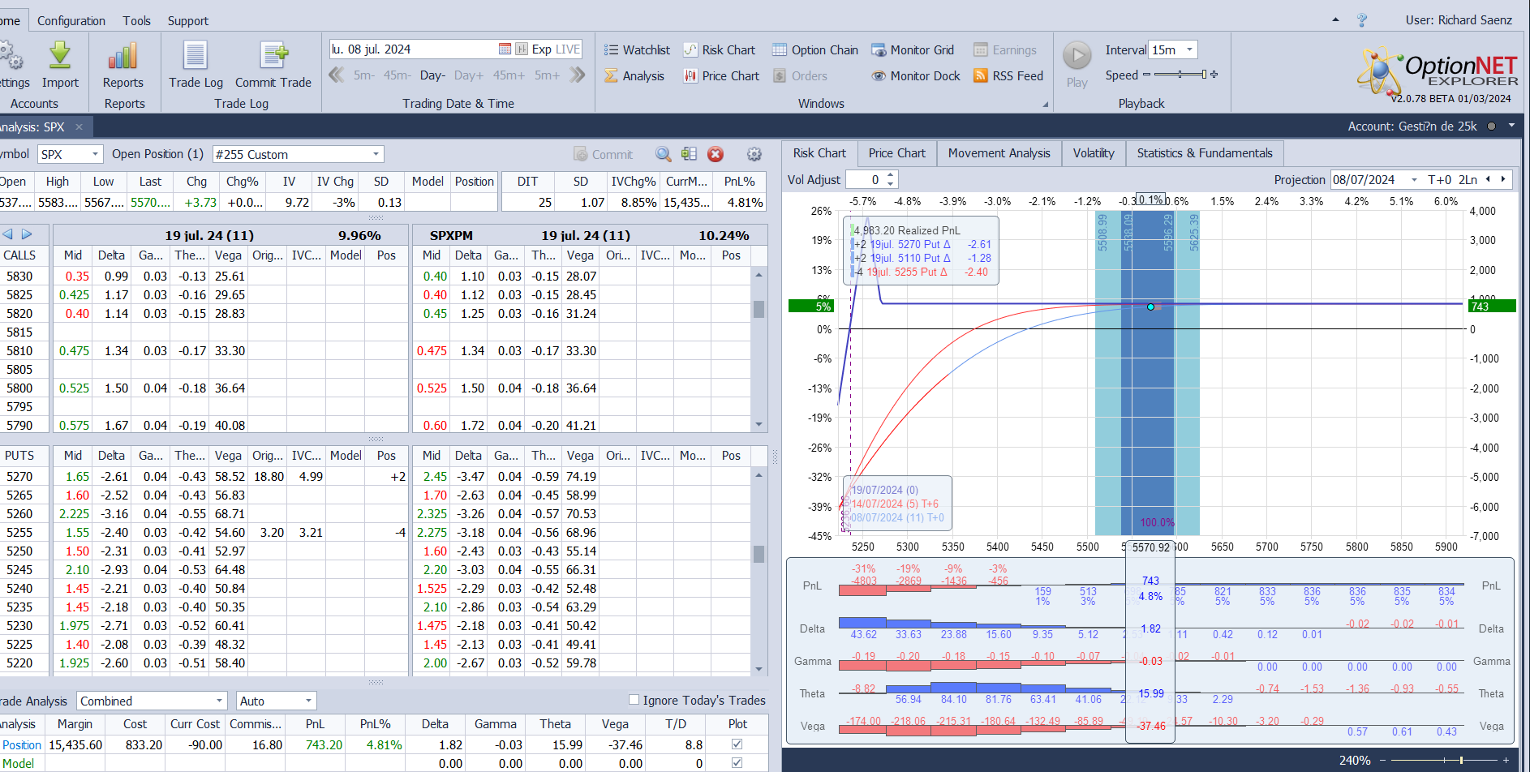The width and height of the screenshot is (1530, 772).
Task: Toggle Ignore Today's Trades checkbox
Action: pos(634,700)
